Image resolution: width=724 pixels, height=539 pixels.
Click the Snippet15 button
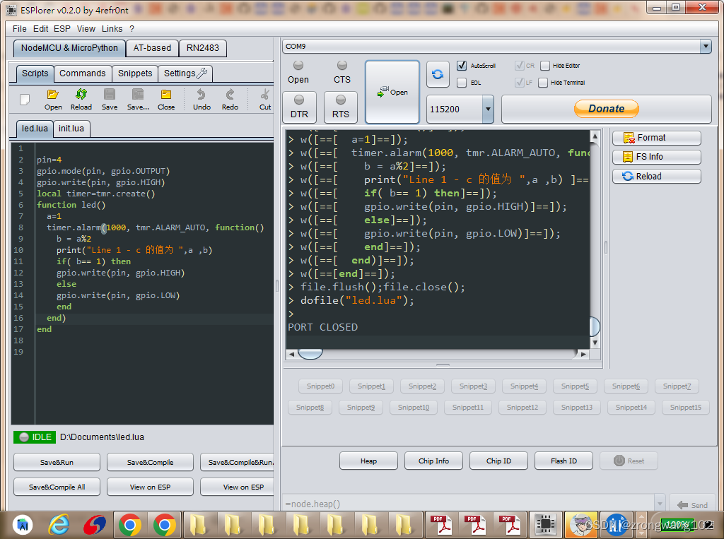point(686,408)
